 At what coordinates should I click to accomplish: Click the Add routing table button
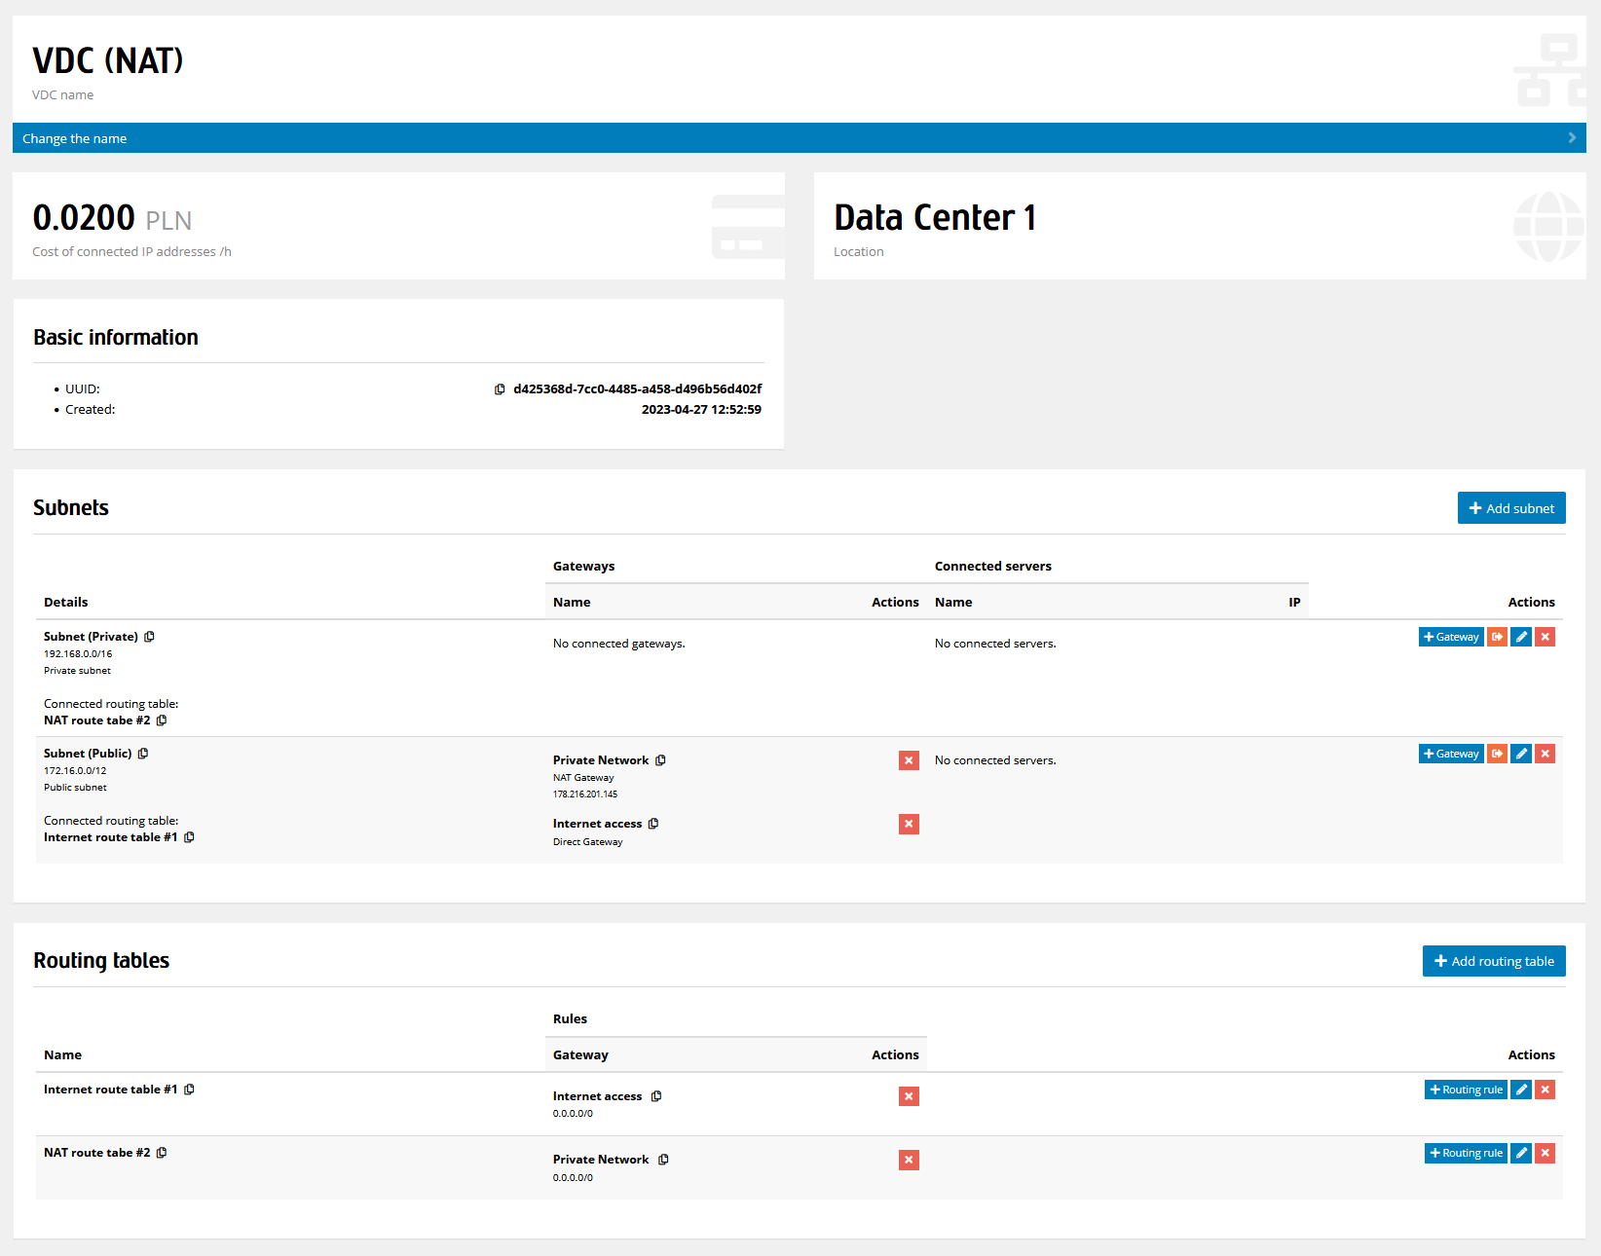pos(1494,961)
